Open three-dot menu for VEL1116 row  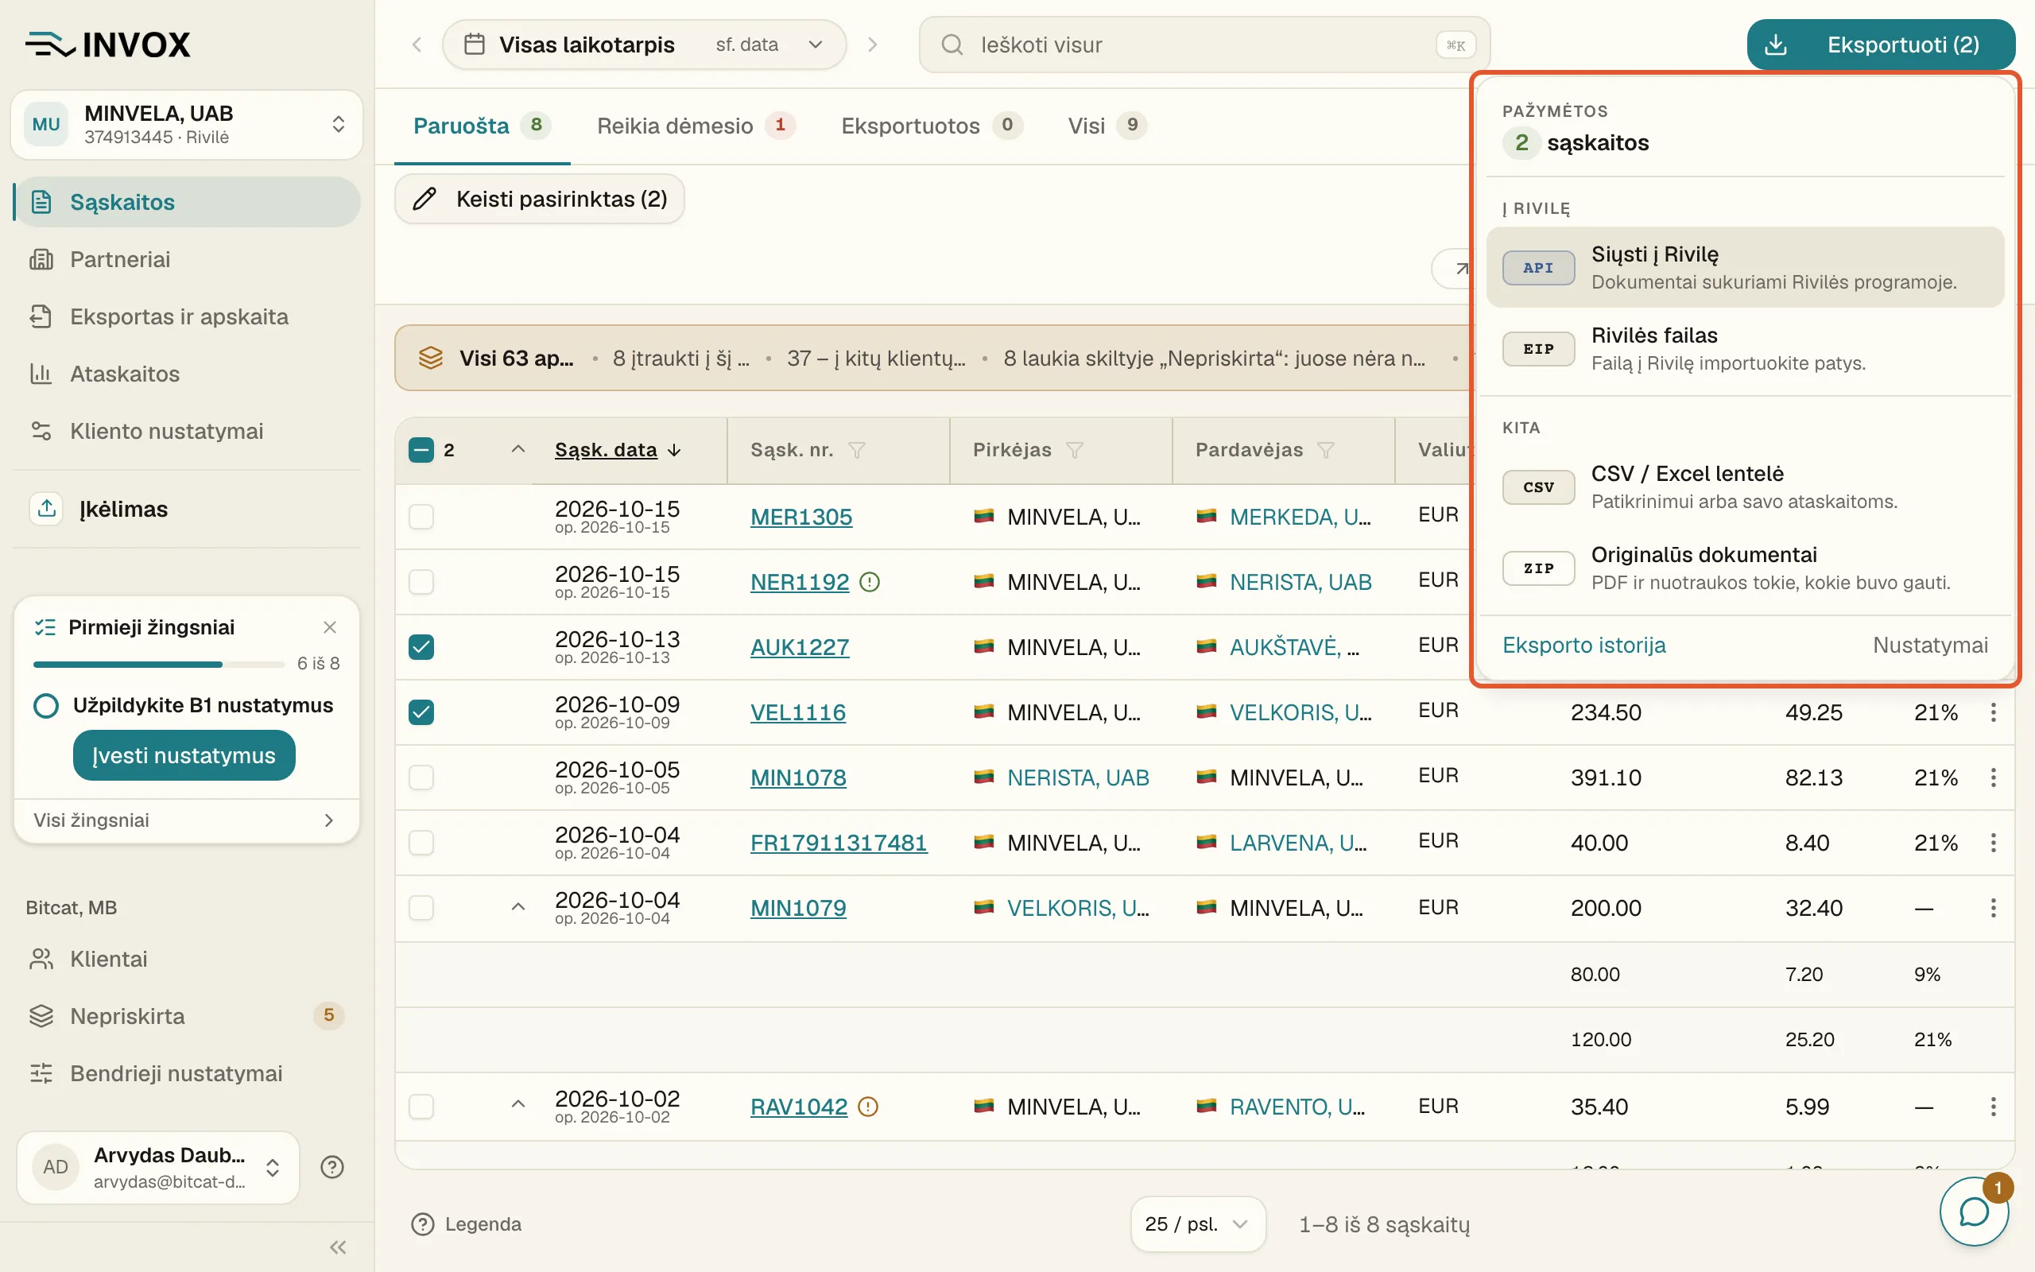[x=1993, y=712]
